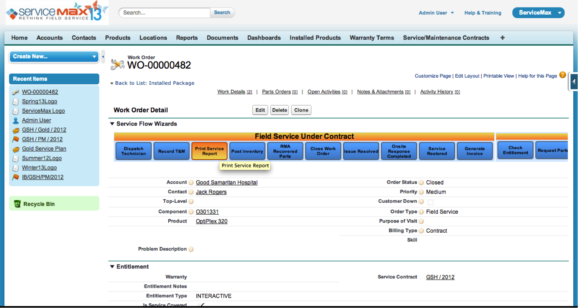Image resolution: width=578 pixels, height=308 pixels.
Task: Open the right edge slide-out panel arrow
Action: point(574,82)
